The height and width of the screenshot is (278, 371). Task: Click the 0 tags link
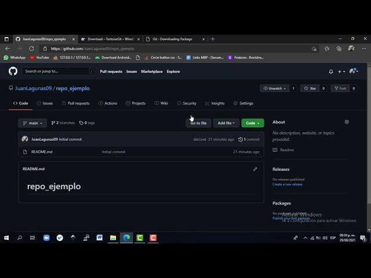click(87, 123)
